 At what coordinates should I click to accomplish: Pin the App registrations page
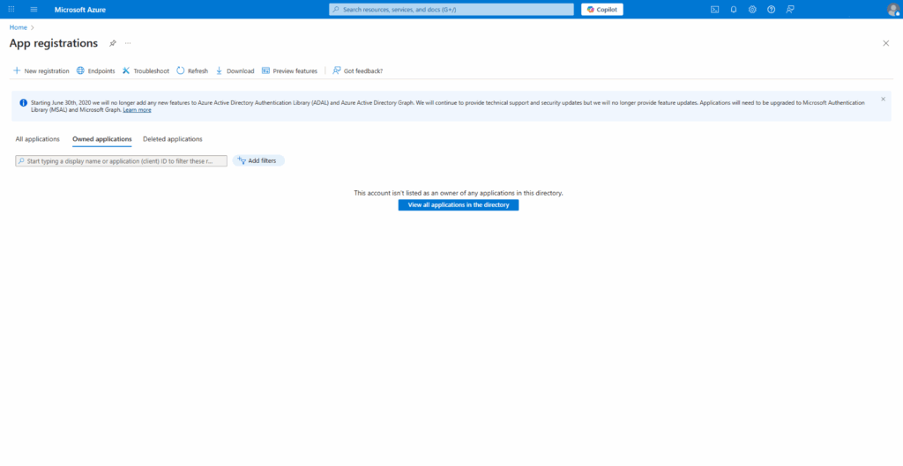click(x=112, y=43)
